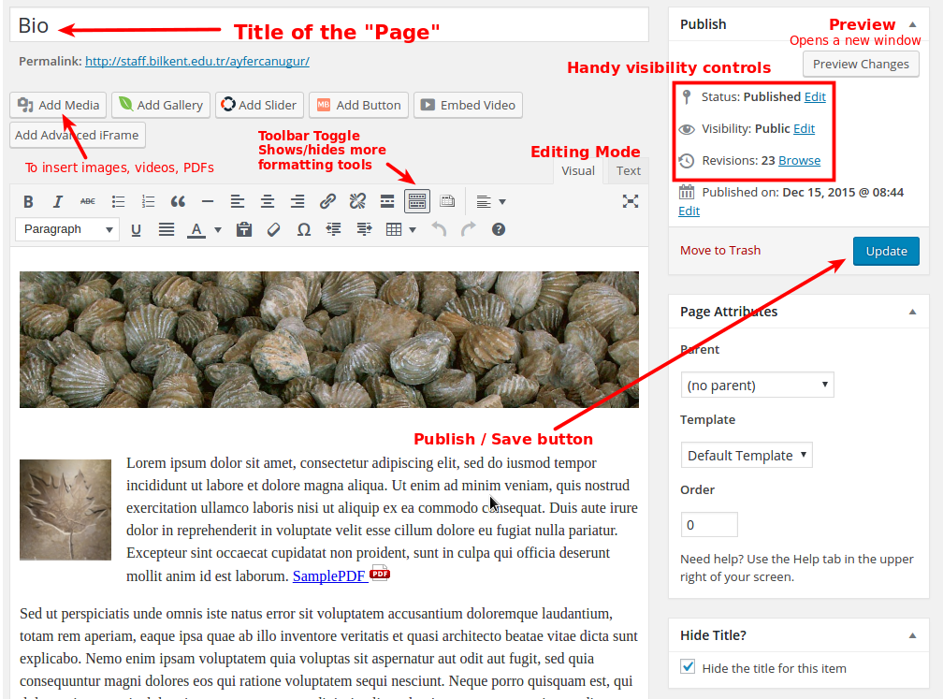Switch to the Text editor tab
The image size is (943, 699).
pos(629,171)
